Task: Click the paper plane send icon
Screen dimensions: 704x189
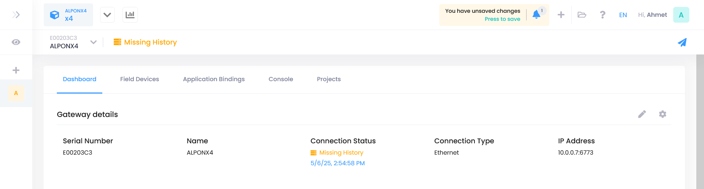Action: [x=682, y=42]
